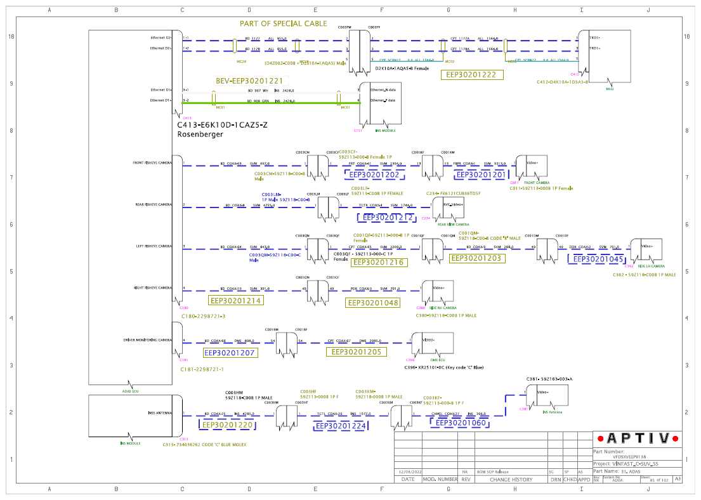
Task: Select the C396 KR25101-0C key code label
Action: [x=444, y=367]
